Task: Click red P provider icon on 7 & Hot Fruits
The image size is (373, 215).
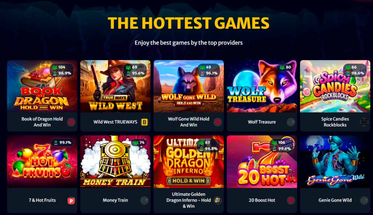Action: pos(71,201)
